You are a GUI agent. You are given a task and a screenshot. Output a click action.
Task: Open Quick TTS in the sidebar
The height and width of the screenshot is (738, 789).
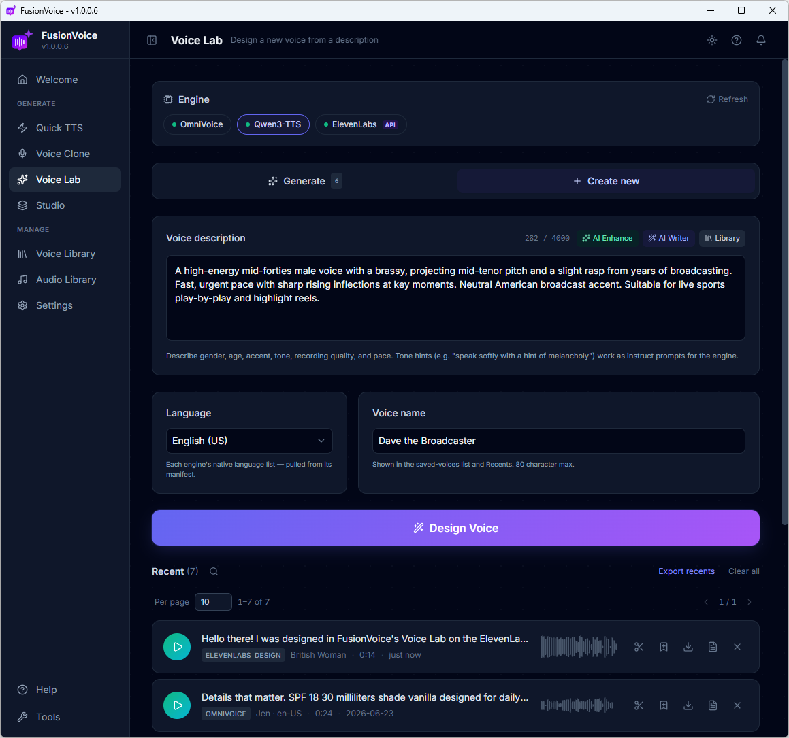point(65,128)
